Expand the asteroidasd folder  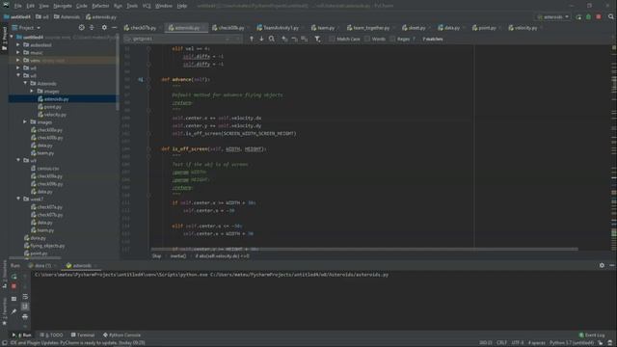point(17,45)
